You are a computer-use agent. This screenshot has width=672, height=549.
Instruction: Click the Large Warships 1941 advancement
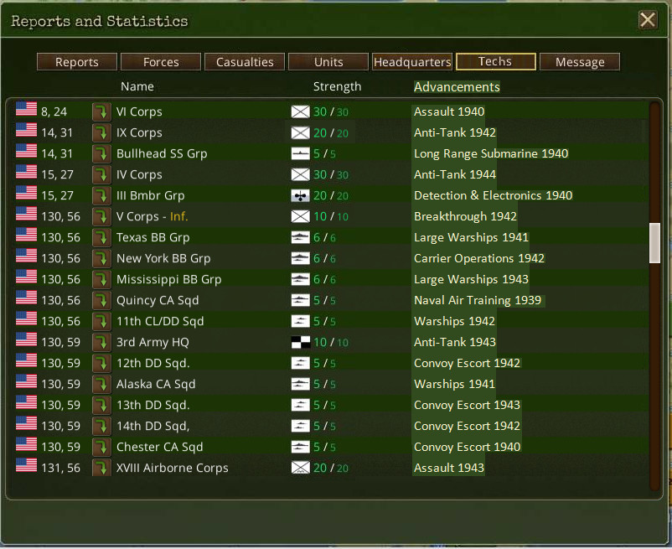472,237
